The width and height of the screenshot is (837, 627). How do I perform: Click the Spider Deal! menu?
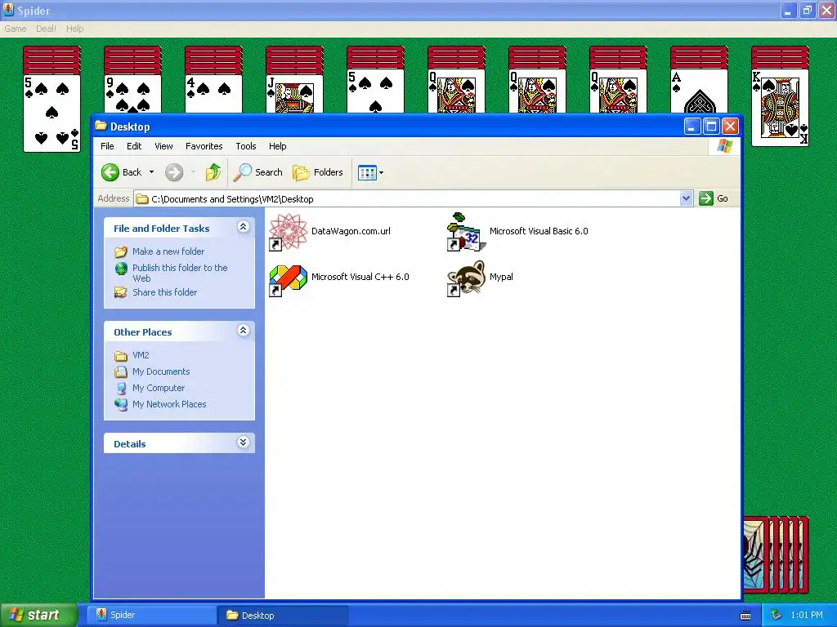coord(46,29)
